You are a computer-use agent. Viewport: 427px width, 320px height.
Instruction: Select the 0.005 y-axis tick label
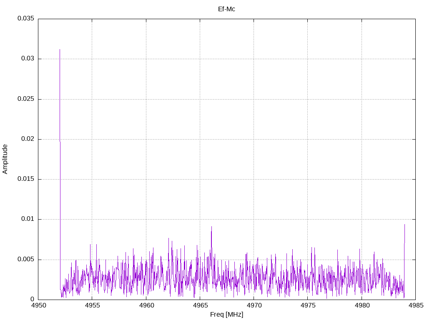25,260
